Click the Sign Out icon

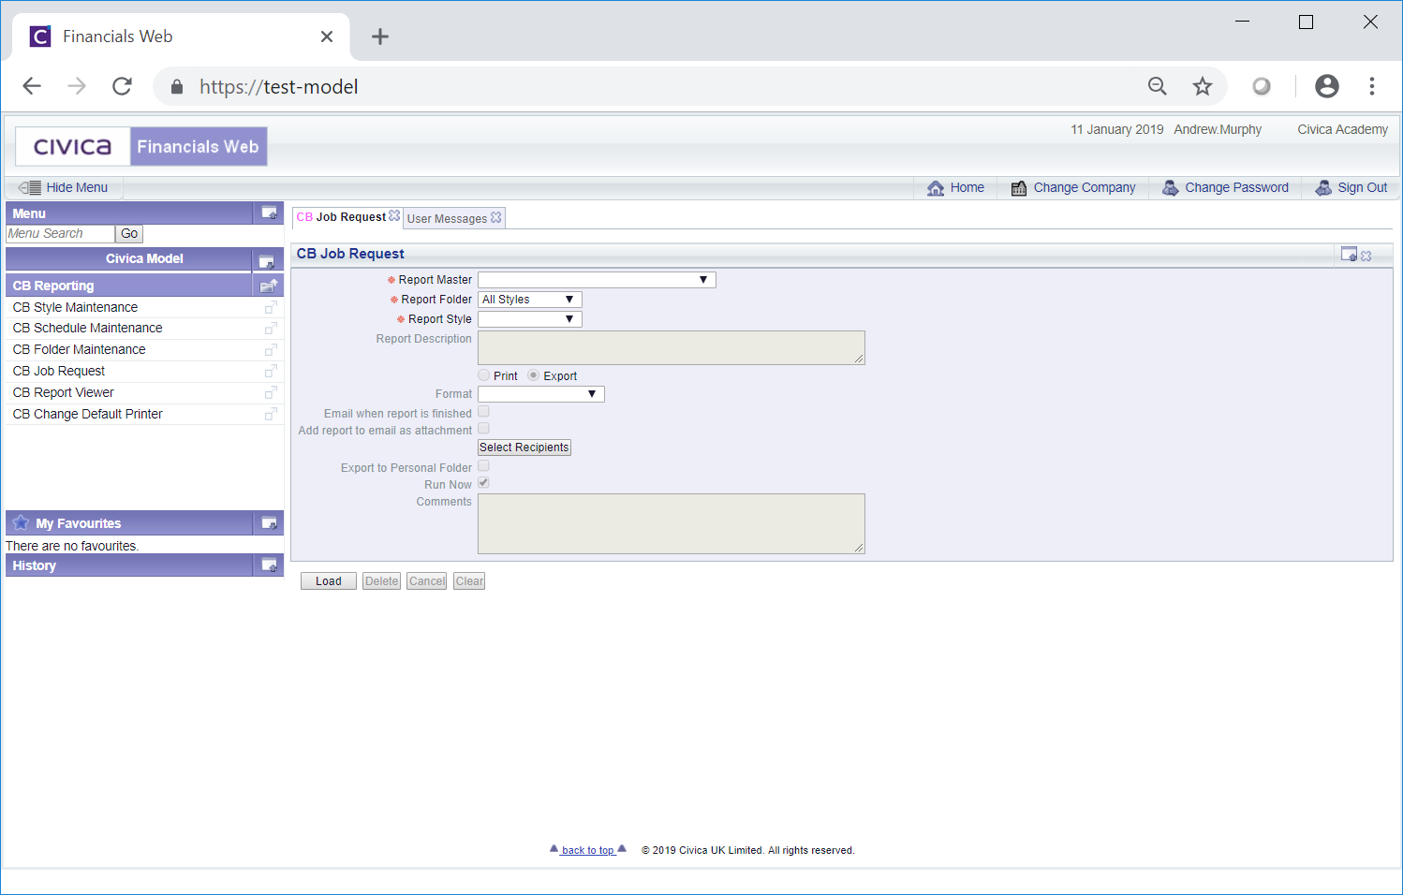point(1323,188)
